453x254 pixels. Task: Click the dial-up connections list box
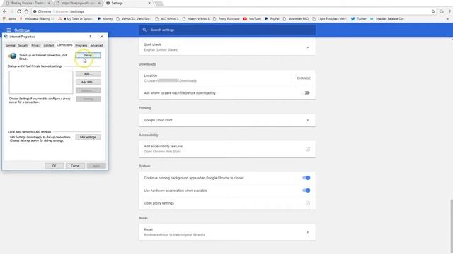pos(41,82)
